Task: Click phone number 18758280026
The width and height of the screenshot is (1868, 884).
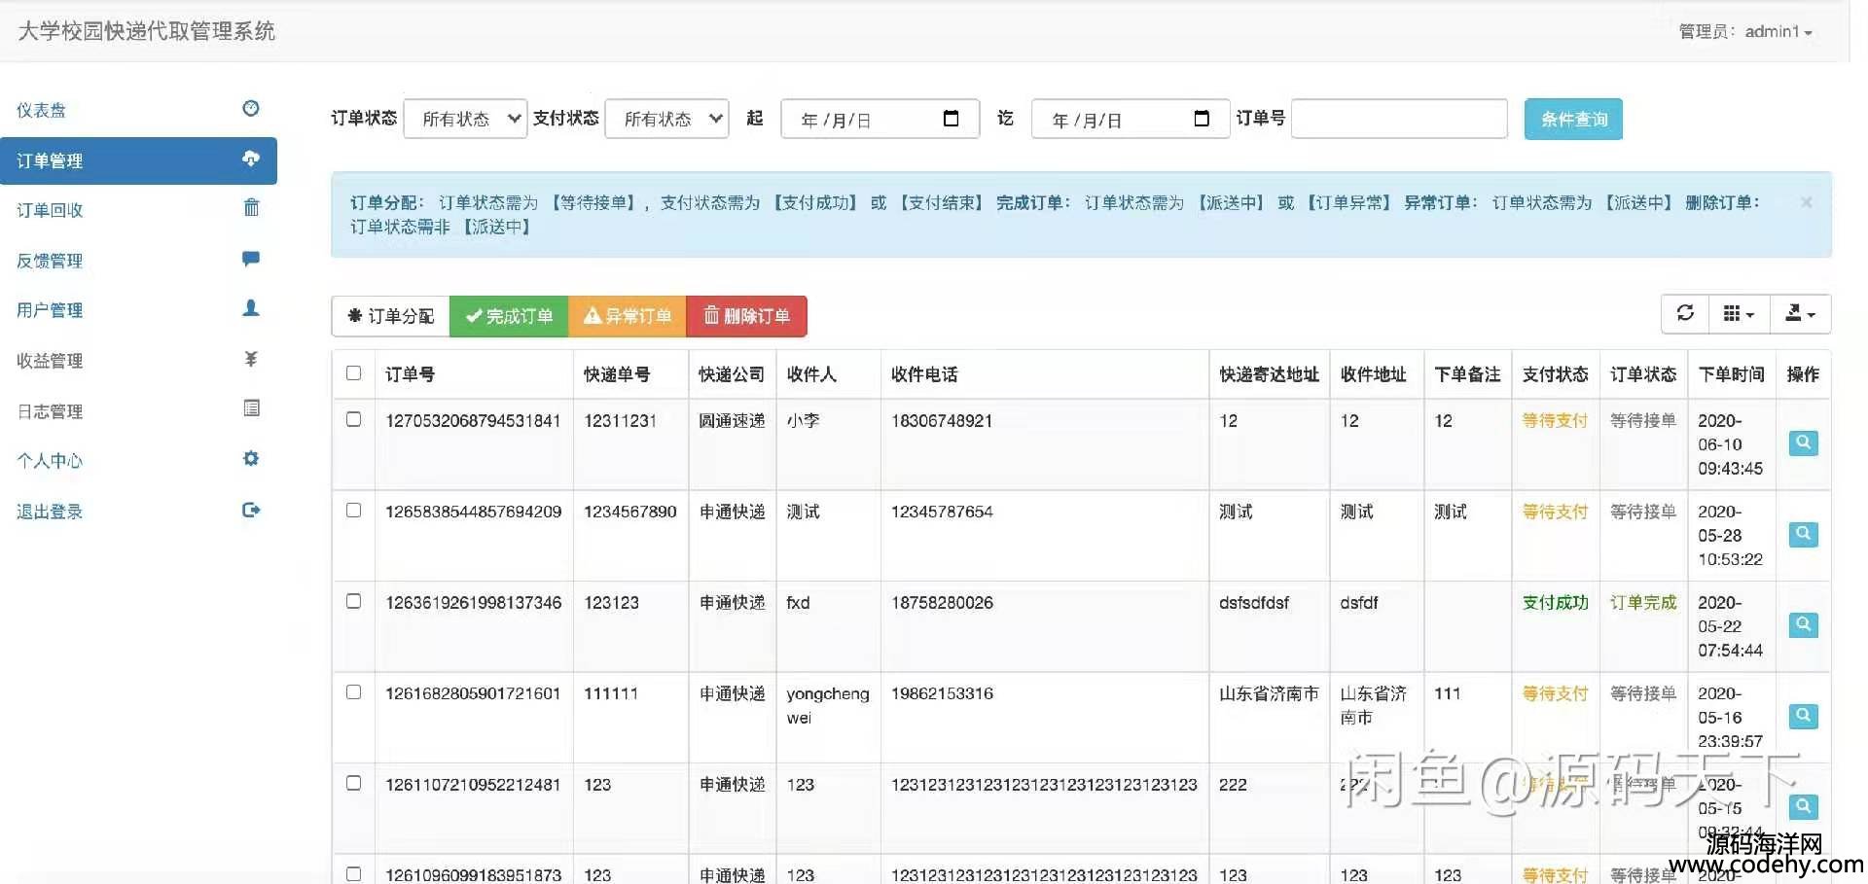Action: [942, 603]
